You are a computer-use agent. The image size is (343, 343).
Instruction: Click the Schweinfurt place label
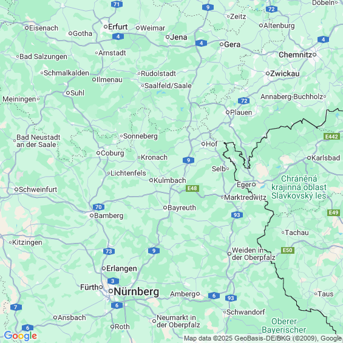click(38, 189)
